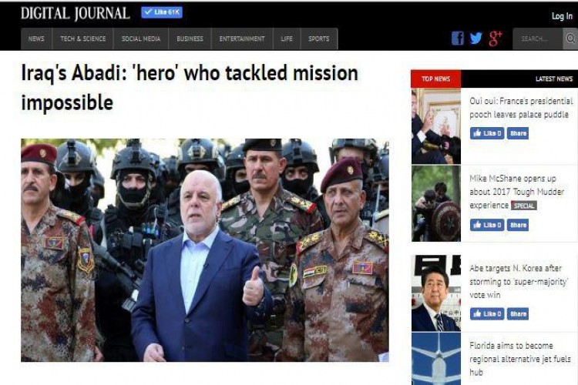
Task: Click the search input field
Action: [537, 38]
